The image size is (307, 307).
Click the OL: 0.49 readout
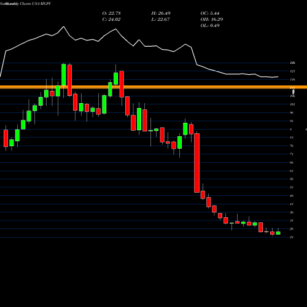[210, 26]
